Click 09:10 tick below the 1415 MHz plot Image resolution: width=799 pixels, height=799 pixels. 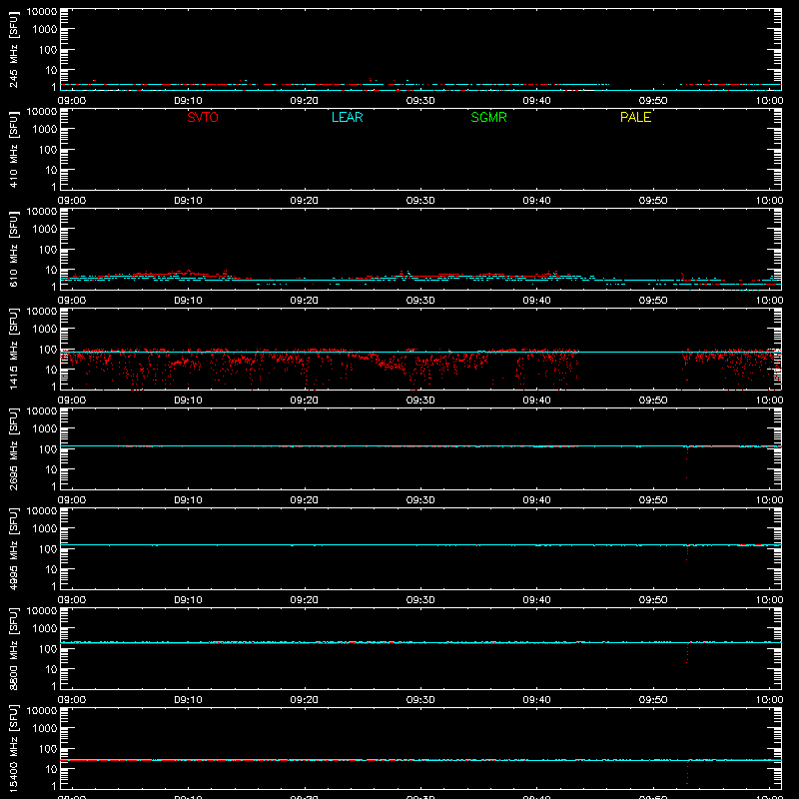pyautogui.click(x=188, y=400)
